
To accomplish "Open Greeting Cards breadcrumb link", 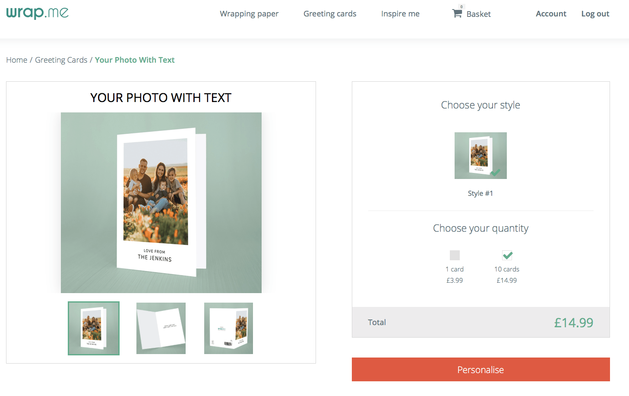I will click(61, 60).
